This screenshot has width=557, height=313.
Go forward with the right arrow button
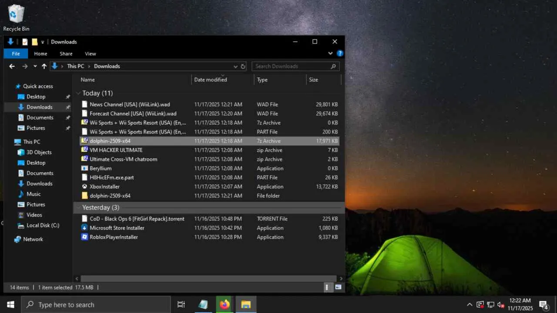[25, 66]
